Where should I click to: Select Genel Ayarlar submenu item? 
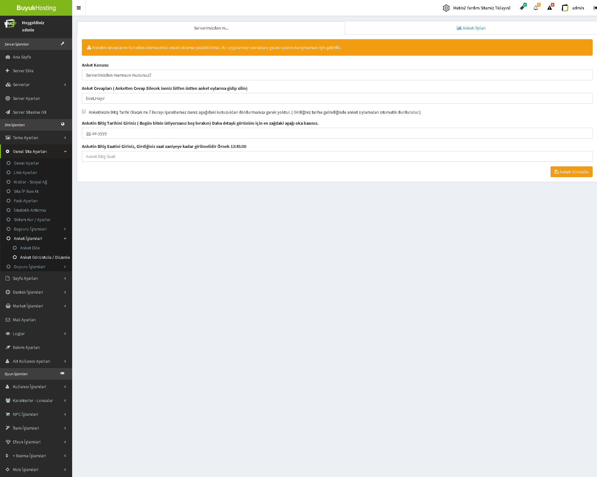[x=26, y=163]
